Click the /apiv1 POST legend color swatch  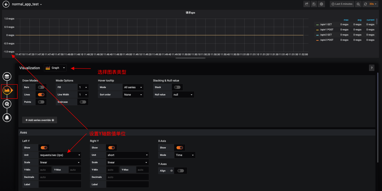click(x=318, y=30)
